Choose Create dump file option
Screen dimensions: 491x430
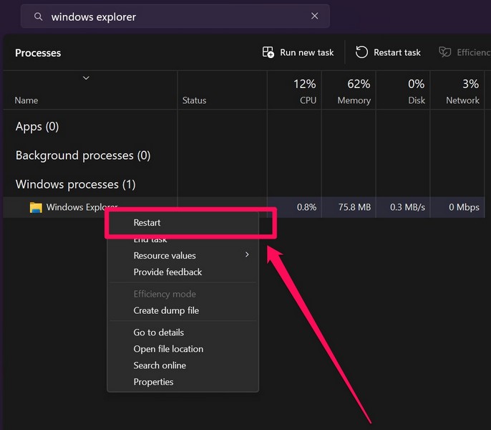point(166,311)
